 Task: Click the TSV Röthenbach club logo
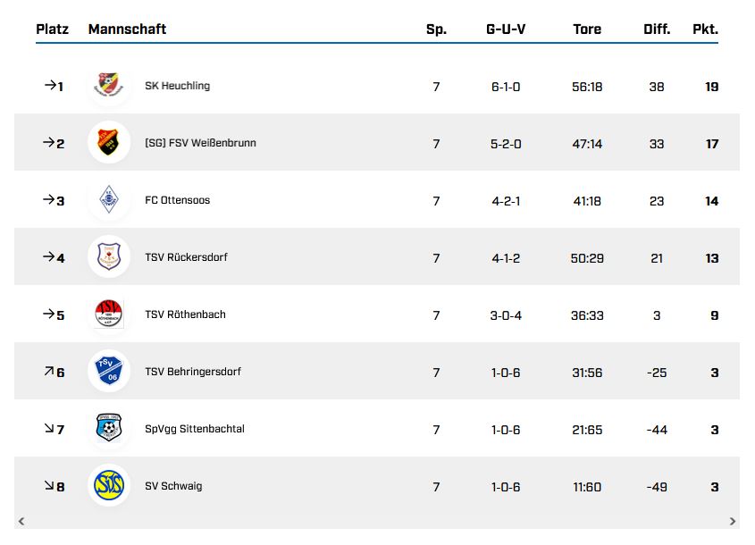109,314
